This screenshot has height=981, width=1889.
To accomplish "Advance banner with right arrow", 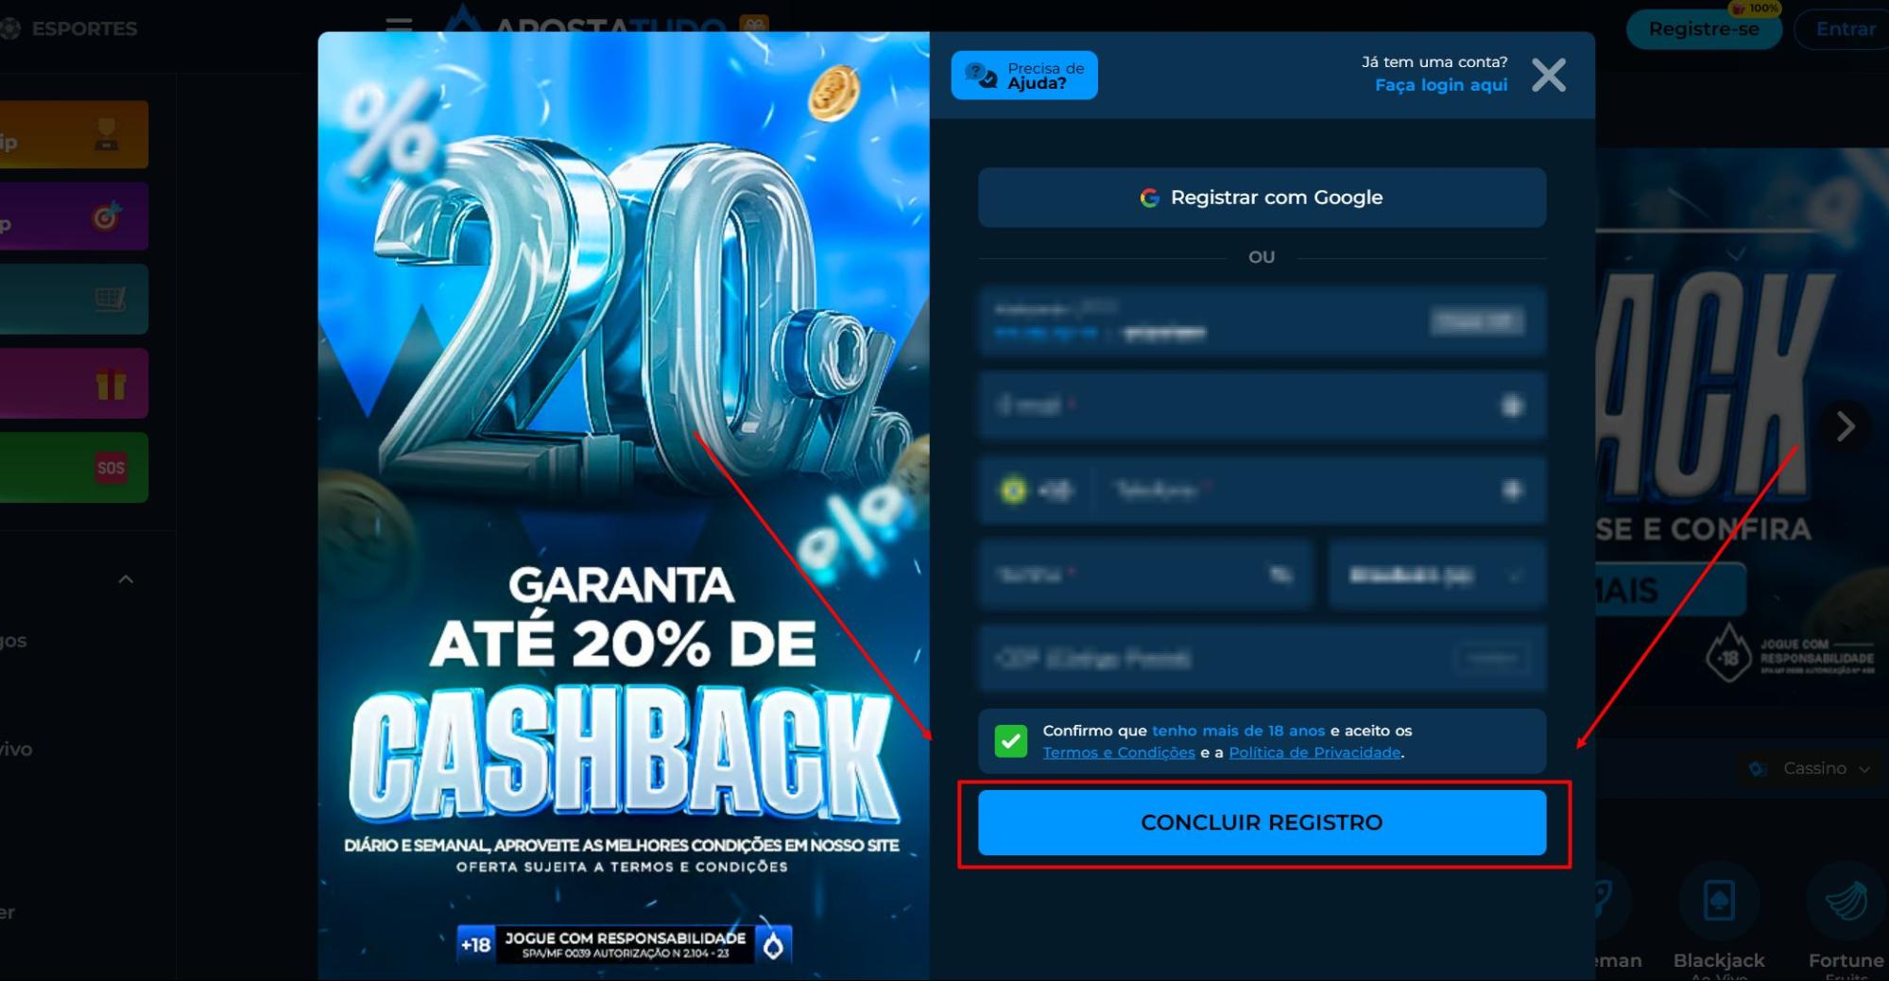I will (x=1845, y=426).
